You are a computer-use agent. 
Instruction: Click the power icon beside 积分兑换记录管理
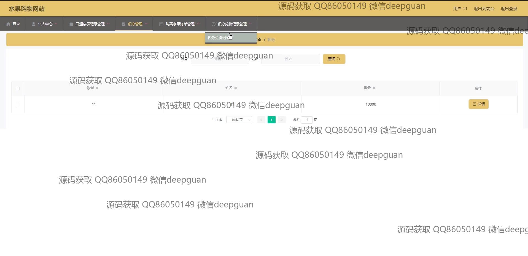(213, 24)
